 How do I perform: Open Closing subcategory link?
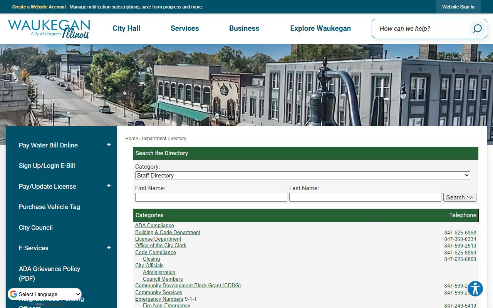151,259
